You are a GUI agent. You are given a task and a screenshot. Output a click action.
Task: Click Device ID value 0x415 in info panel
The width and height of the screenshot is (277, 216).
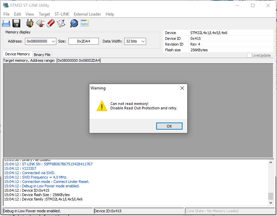(x=195, y=38)
